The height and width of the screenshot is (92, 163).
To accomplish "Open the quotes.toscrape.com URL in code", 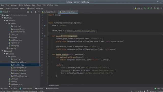I will [x=81, y=31].
